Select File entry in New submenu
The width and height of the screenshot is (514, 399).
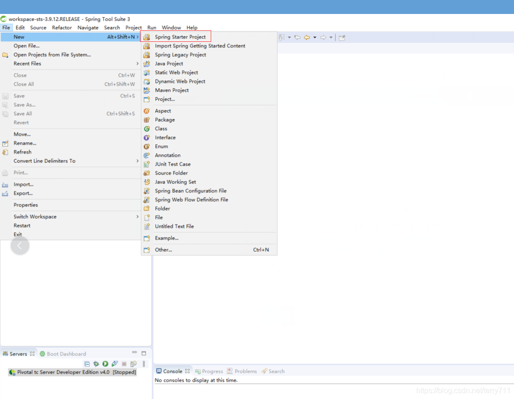click(159, 217)
